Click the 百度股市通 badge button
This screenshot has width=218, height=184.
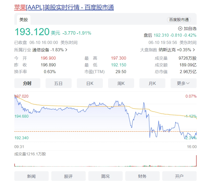179,20
